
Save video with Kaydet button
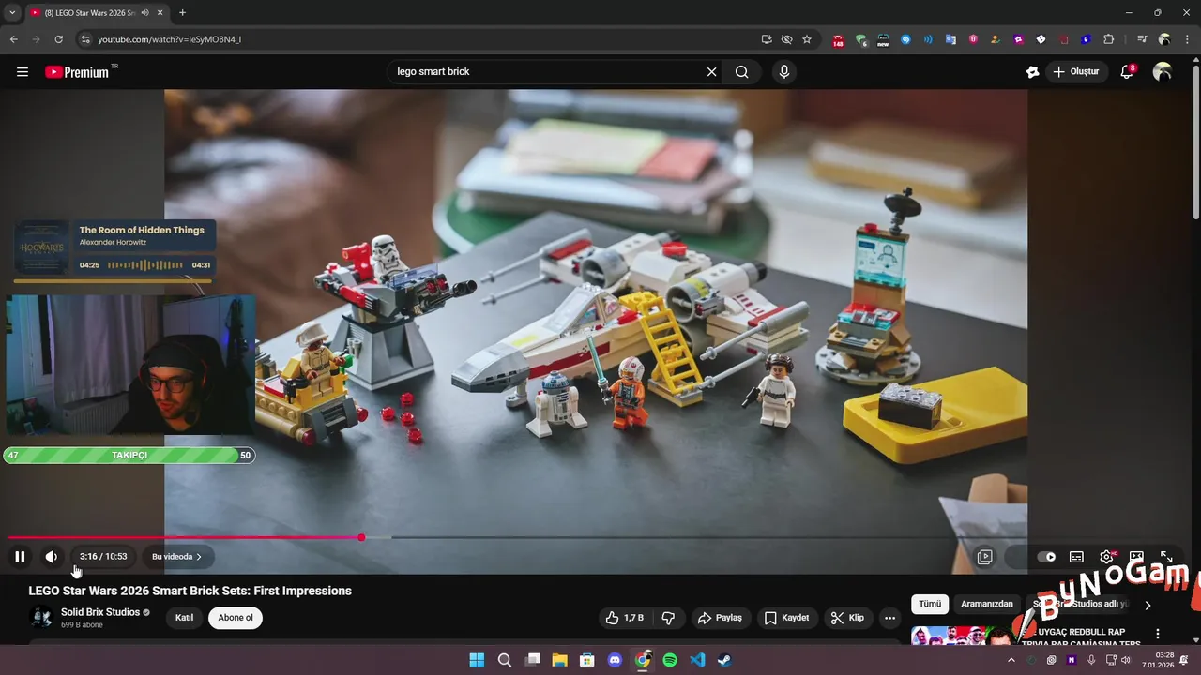(786, 618)
